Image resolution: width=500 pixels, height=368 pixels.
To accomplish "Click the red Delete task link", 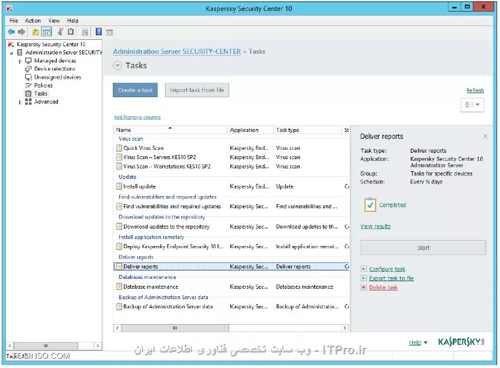I will (383, 288).
